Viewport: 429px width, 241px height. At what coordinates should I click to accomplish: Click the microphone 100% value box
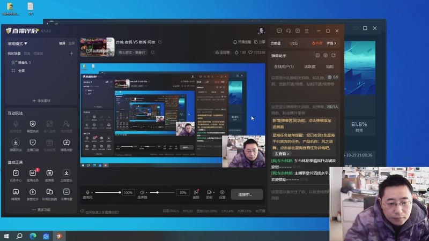128,192
